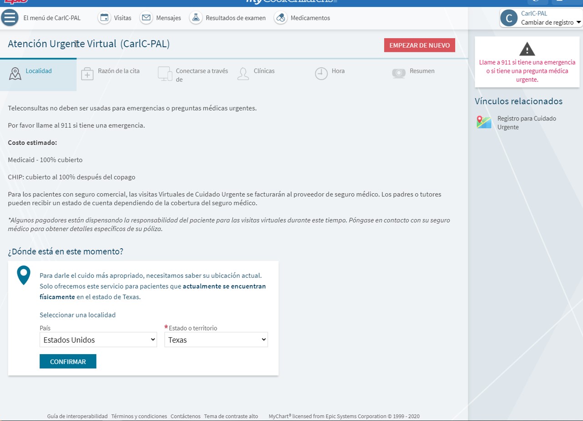The width and height of the screenshot is (583, 421).
Task: Open the País dropdown
Action: (98, 340)
